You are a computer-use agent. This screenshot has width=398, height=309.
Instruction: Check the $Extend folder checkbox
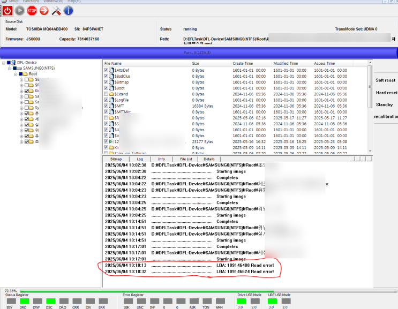click(106, 94)
